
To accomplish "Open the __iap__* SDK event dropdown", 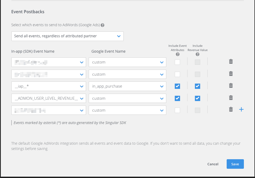I will (x=49, y=86).
